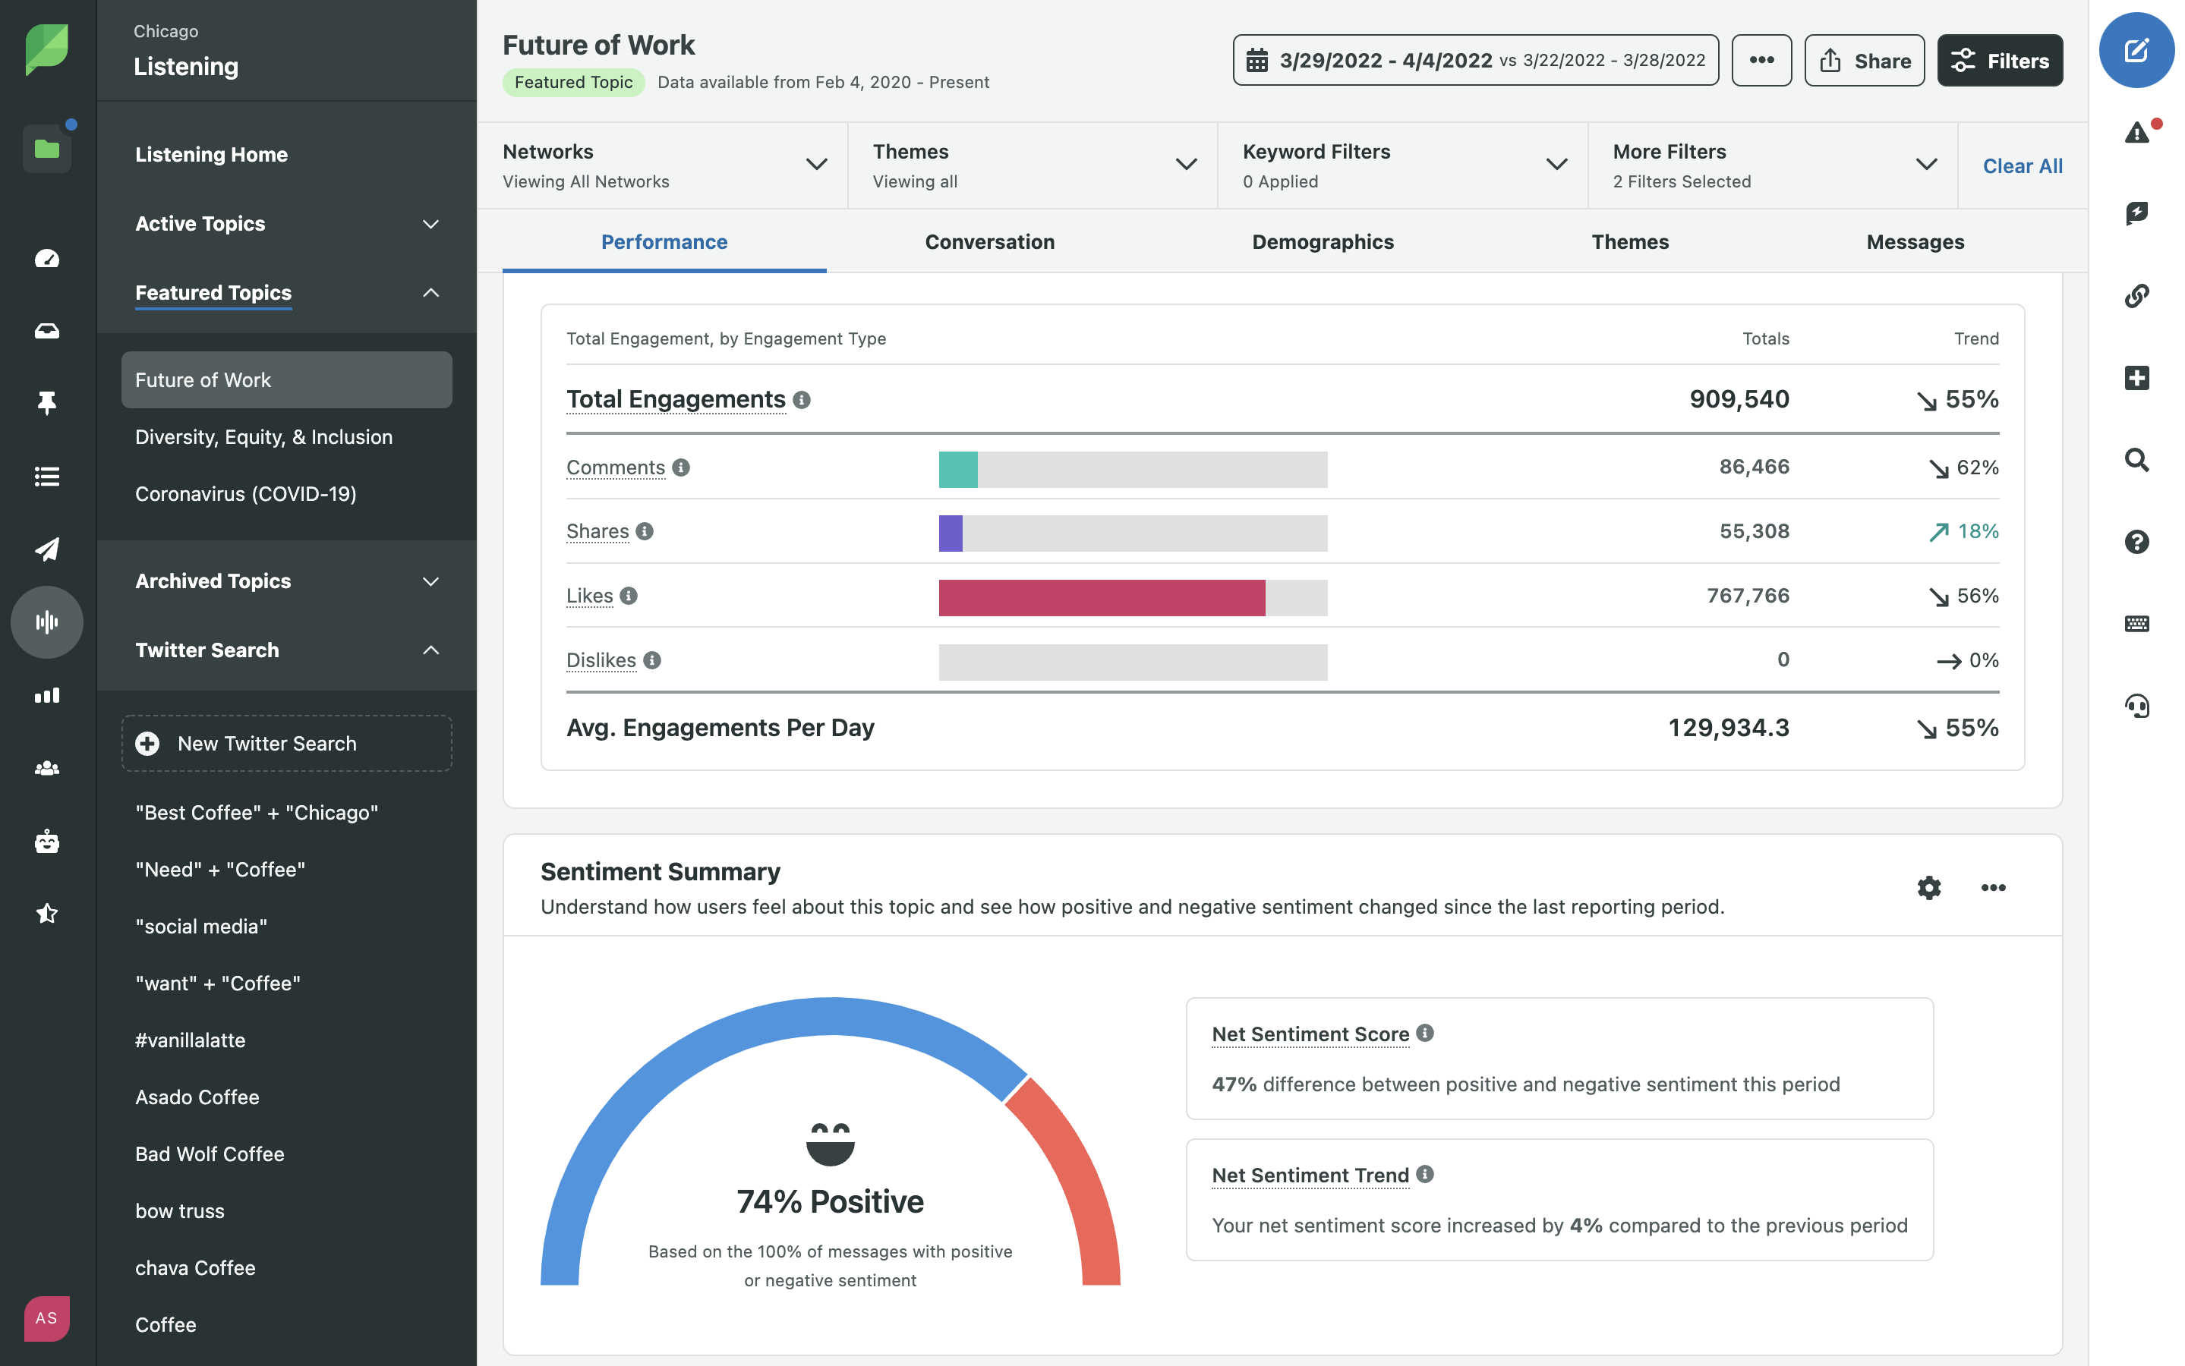Viewport: 2185px width, 1366px height.
Task: Open Sentiment Summary gear settings
Action: (1928, 887)
